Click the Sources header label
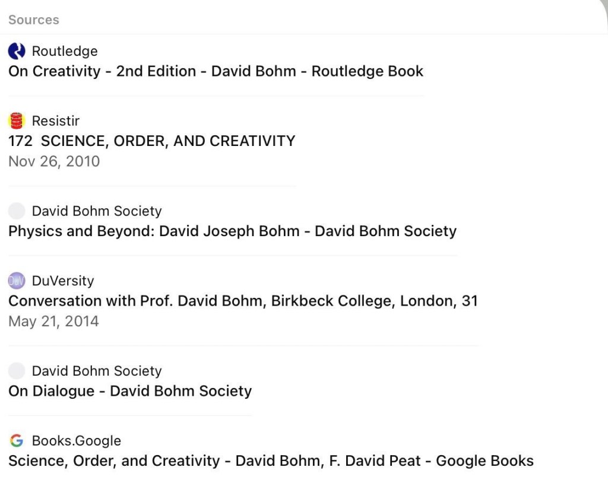The width and height of the screenshot is (608, 483). point(34,20)
